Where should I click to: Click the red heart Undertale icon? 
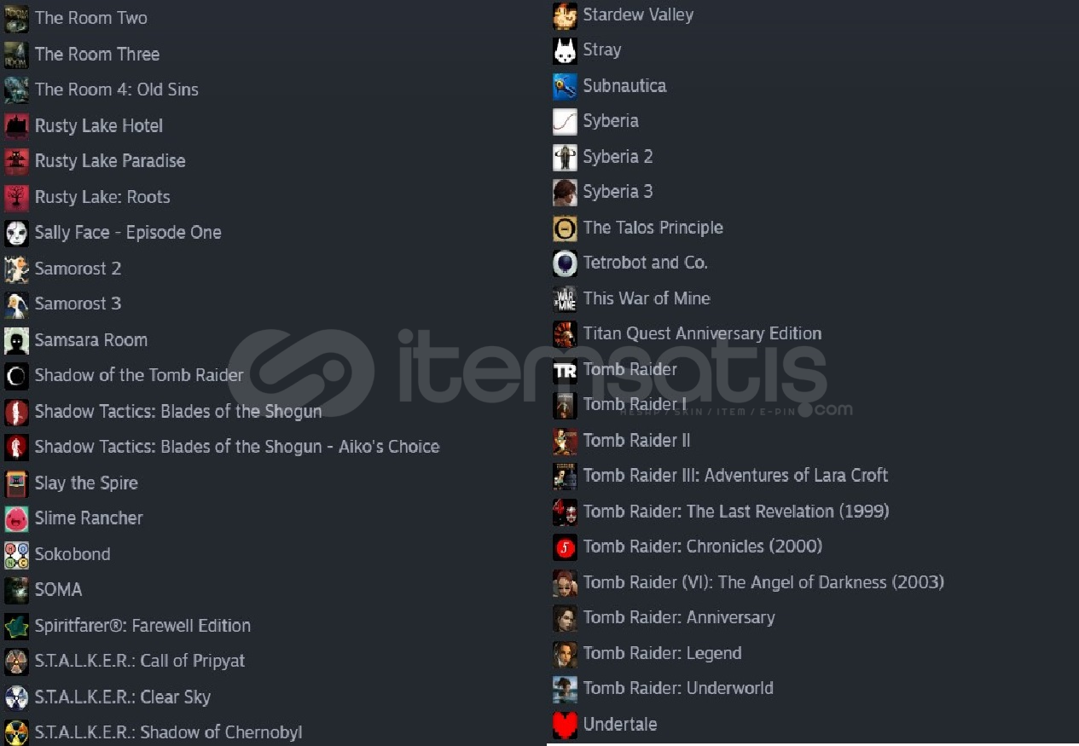pos(565,725)
